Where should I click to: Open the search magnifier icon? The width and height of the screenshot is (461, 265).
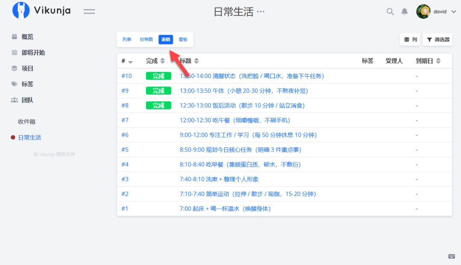point(390,12)
